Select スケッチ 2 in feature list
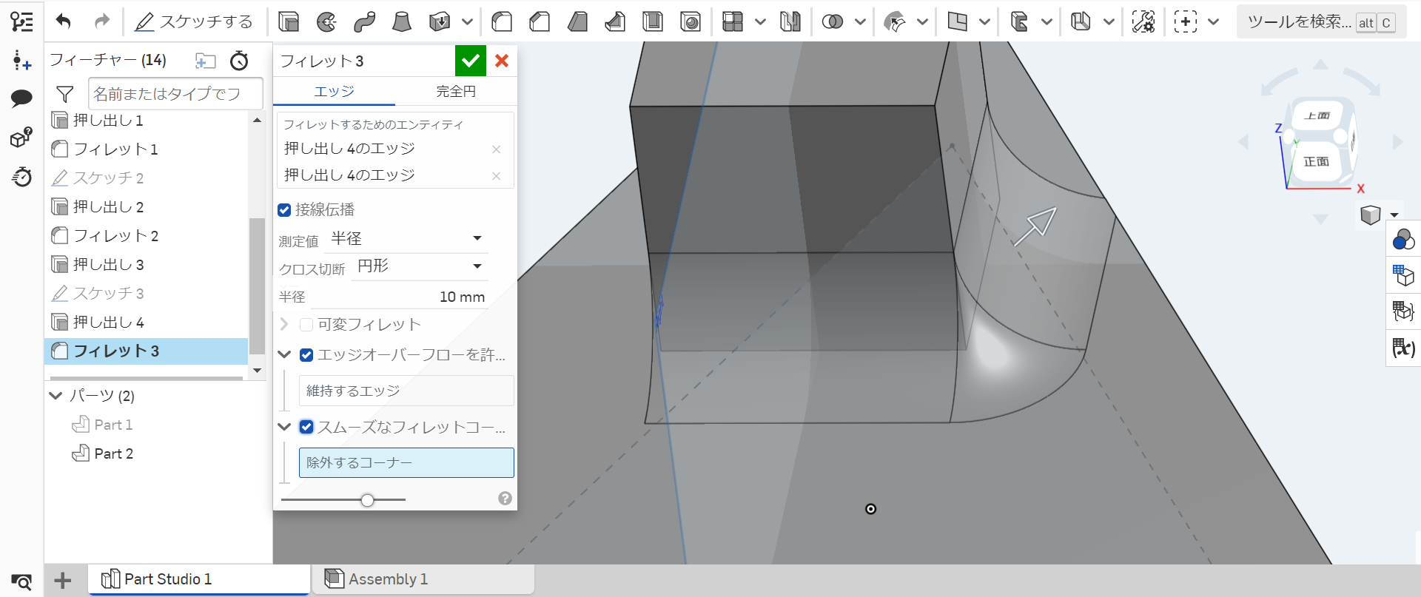This screenshot has height=597, width=1421. pyautogui.click(x=146, y=178)
